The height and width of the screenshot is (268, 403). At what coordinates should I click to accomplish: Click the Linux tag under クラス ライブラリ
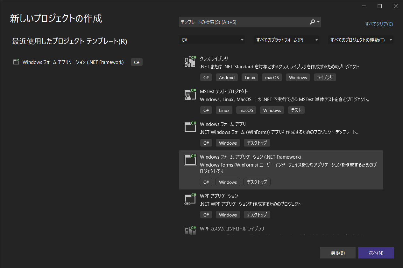click(x=250, y=78)
